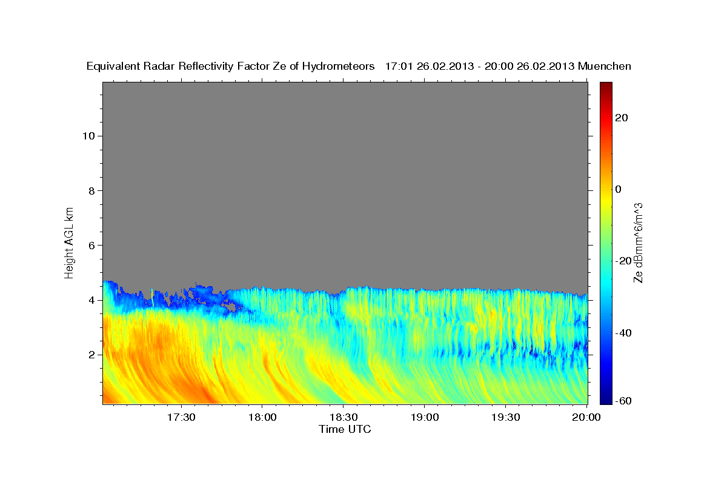
Task: Click the colorbar value label '-40'
Action: (x=625, y=332)
